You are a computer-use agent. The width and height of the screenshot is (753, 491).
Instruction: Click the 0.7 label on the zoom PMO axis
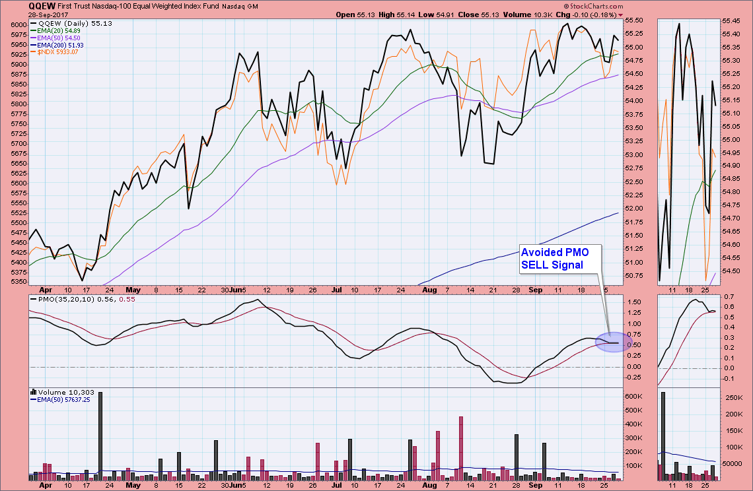point(729,297)
